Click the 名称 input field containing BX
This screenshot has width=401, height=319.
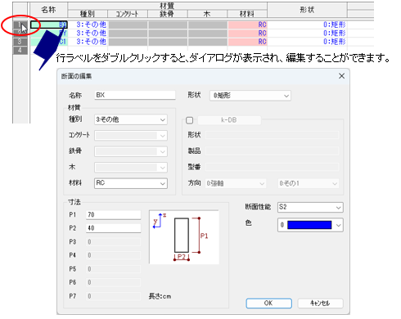coord(135,95)
